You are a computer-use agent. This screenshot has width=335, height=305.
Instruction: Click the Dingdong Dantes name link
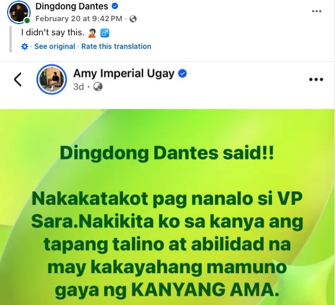(72, 6)
